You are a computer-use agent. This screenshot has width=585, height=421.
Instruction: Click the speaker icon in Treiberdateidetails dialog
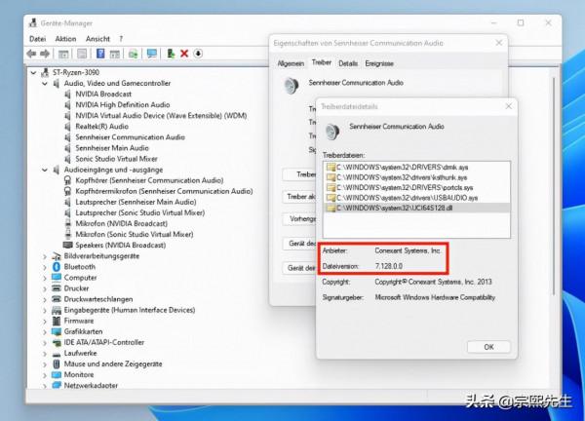[331, 131]
